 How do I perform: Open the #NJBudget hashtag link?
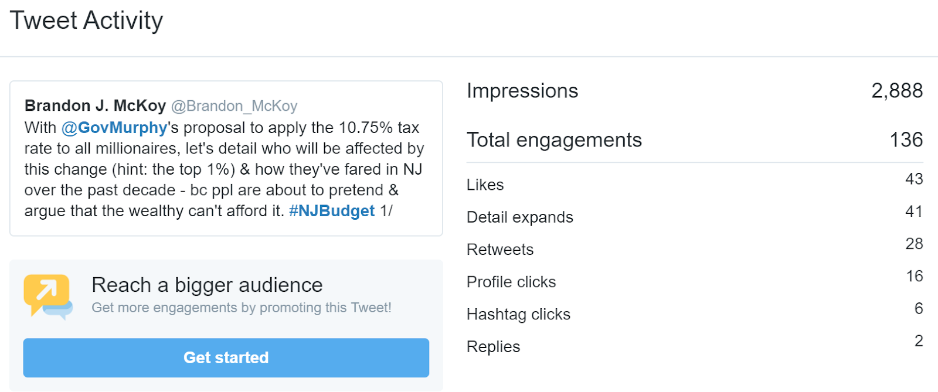[332, 211]
